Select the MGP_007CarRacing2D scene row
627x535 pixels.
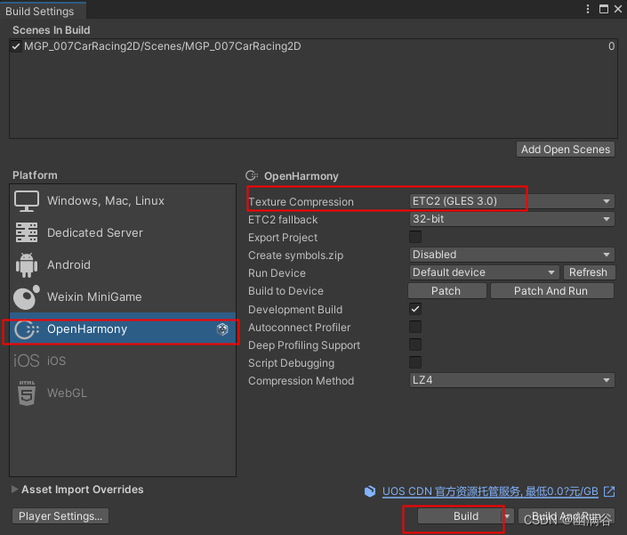(x=313, y=46)
